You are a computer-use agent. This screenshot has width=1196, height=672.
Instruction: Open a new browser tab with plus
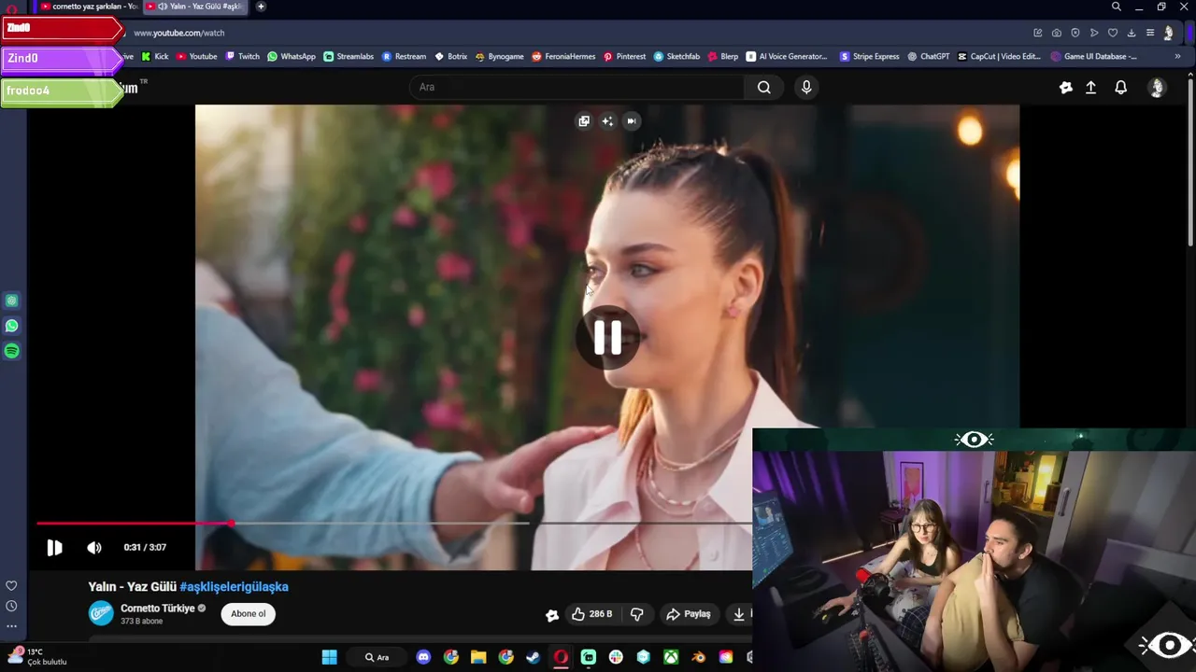pos(261,7)
